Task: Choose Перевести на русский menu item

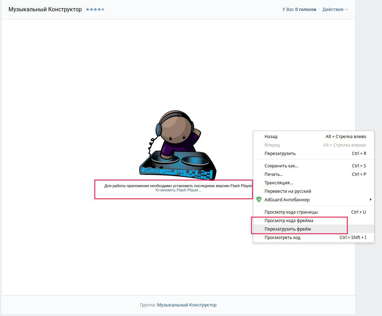Action: 313,191
